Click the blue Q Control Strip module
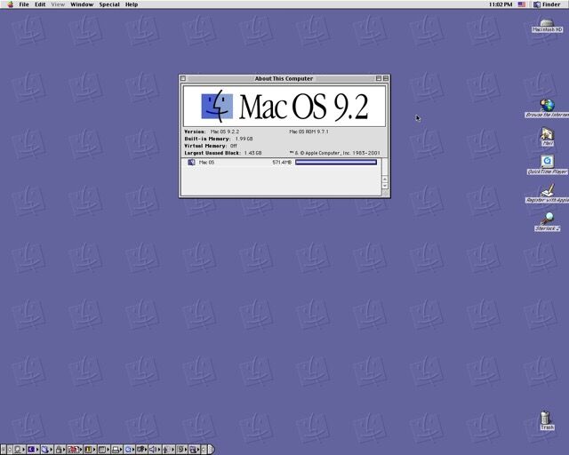 click(x=129, y=450)
